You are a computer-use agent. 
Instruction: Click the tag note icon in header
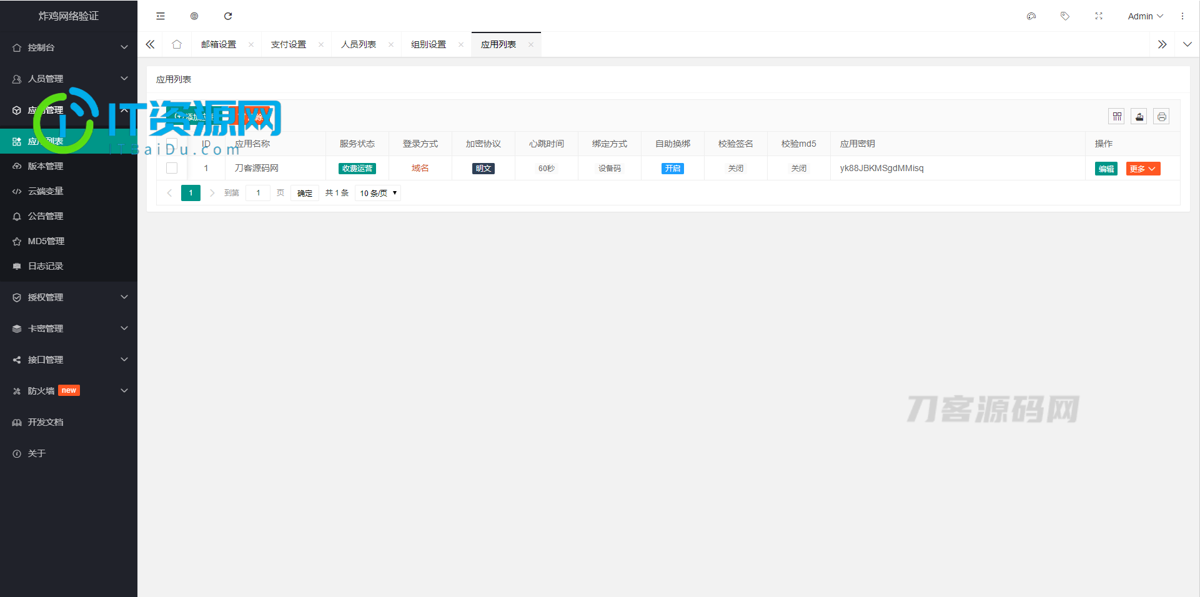tap(1065, 16)
